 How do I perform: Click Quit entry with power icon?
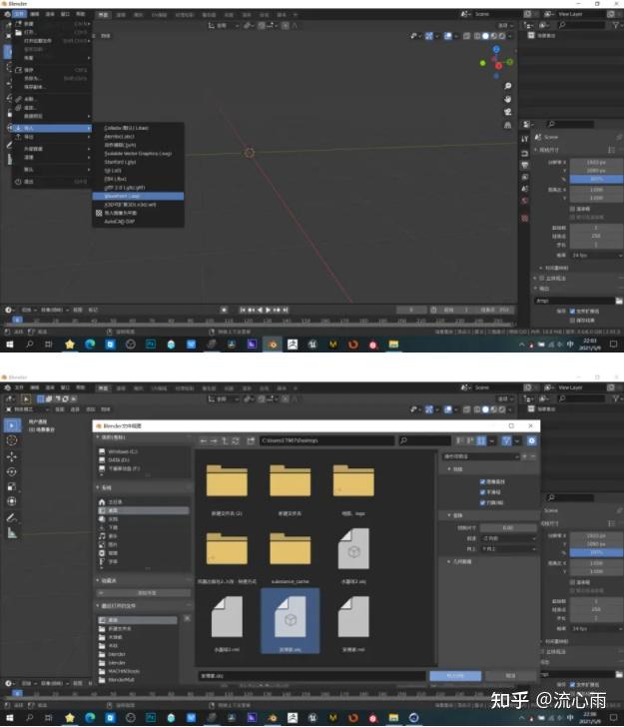pyautogui.click(x=51, y=182)
